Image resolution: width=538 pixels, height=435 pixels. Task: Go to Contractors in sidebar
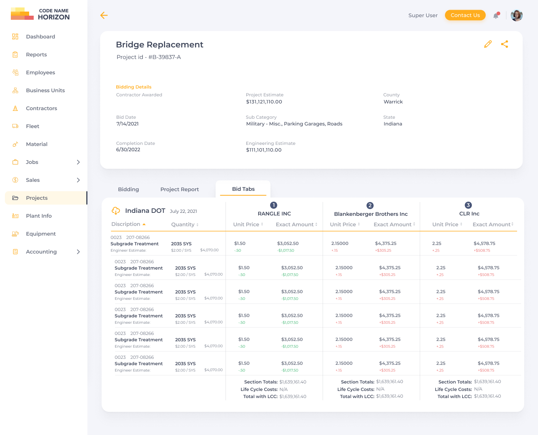41,108
